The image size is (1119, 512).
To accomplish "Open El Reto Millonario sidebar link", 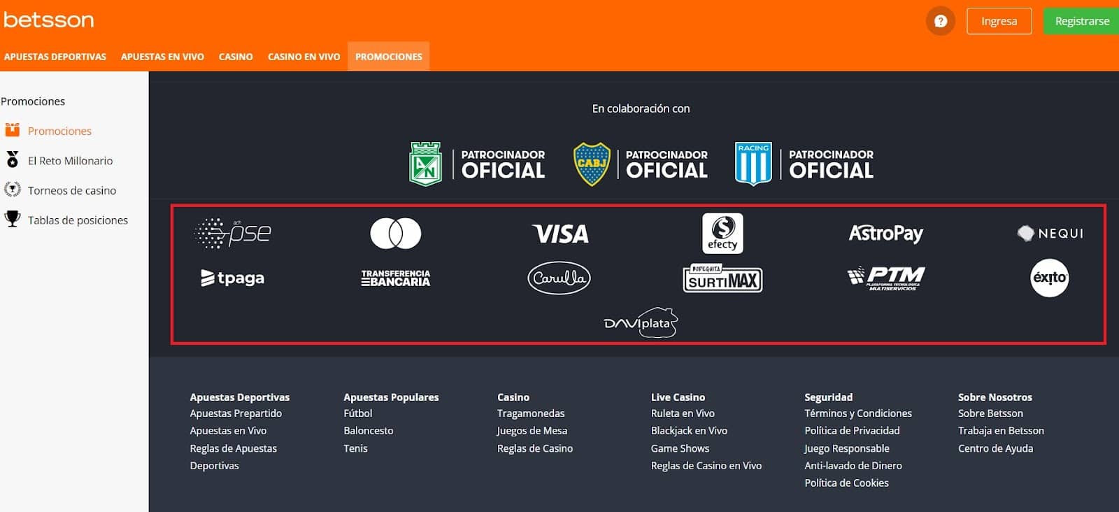I will click(x=70, y=160).
